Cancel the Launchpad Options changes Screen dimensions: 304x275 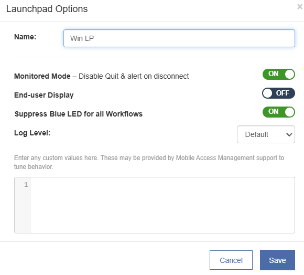[x=231, y=260]
